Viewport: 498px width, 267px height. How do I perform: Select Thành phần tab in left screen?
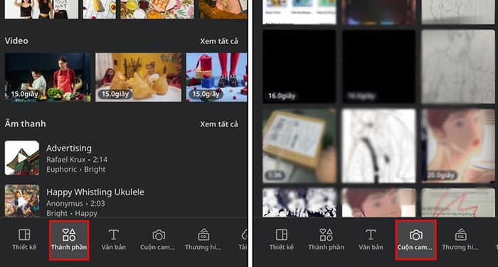pos(69,240)
